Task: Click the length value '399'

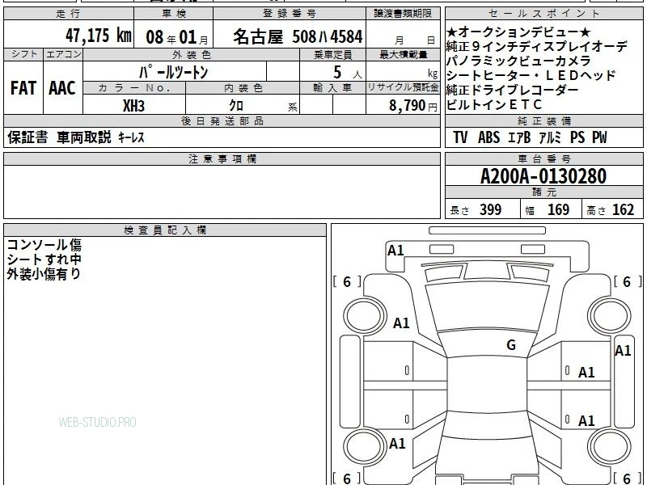Action: [491, 209]
